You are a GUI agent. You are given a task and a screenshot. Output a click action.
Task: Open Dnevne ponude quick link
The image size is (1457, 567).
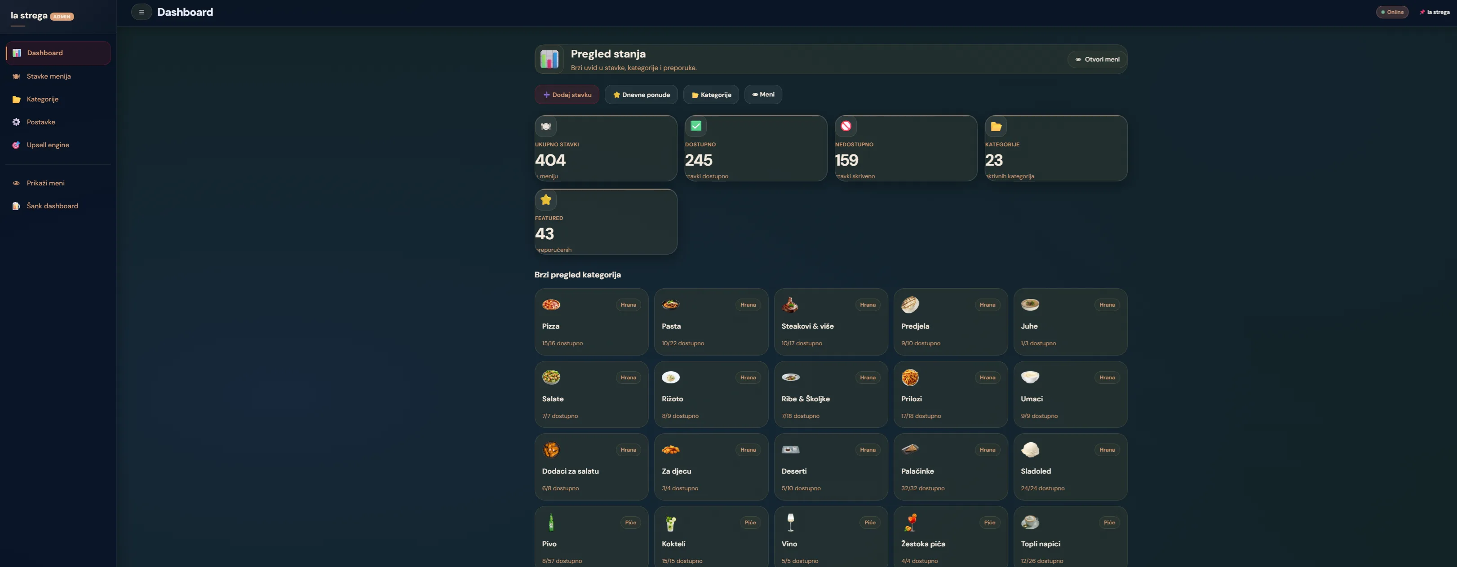click(x=642, y=95)
